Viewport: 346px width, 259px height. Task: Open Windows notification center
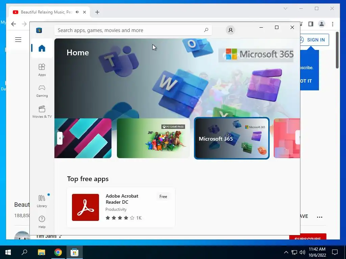click(x=335, y=252)
